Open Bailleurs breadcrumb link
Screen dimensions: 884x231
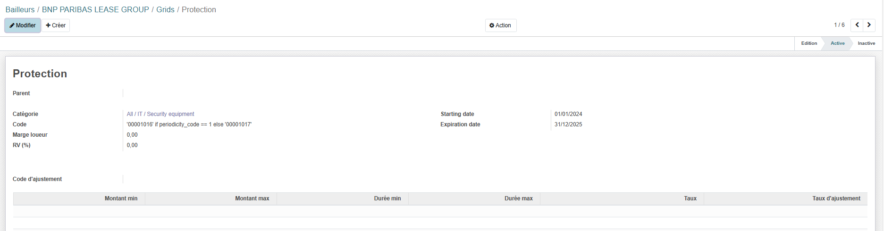coord(20,9)
